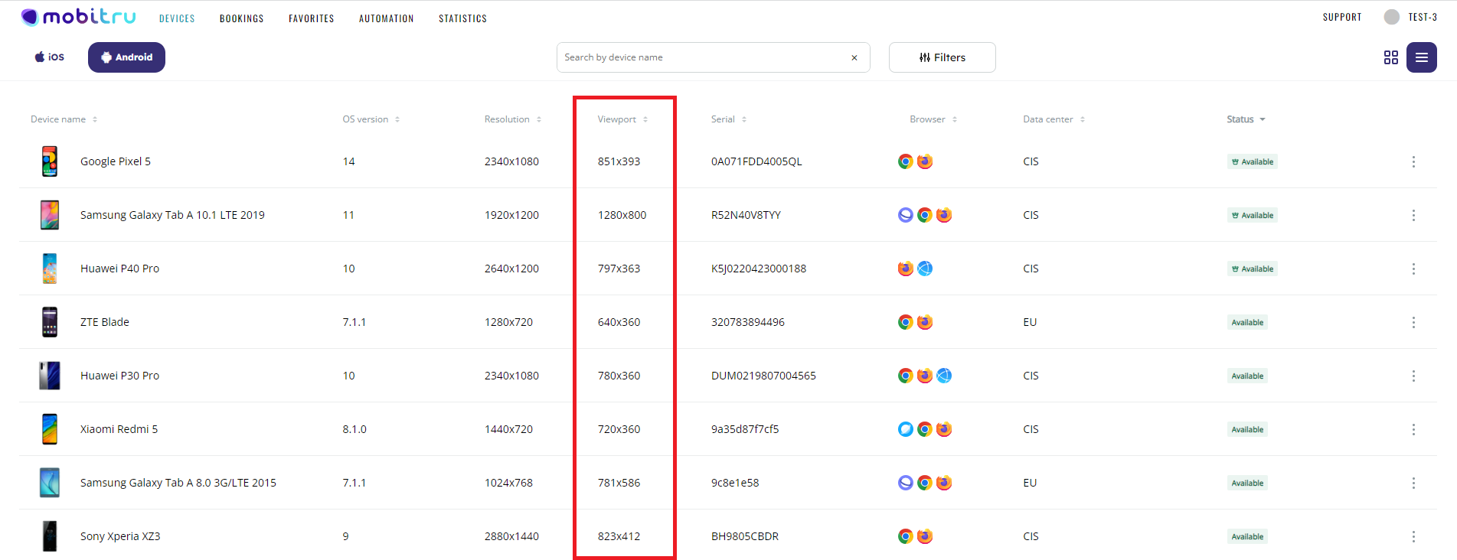The height and width of the screenshot is (560, 1457).
Task: Open Samsung Internet on Galaxy Tab A 10.1
Action: click(906, 215)
